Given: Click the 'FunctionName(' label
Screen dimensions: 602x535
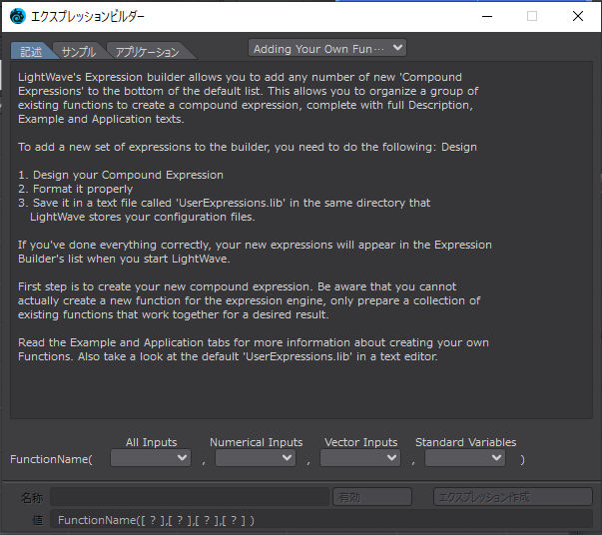Looking at the screenshot, I should [x=51, y=459].
